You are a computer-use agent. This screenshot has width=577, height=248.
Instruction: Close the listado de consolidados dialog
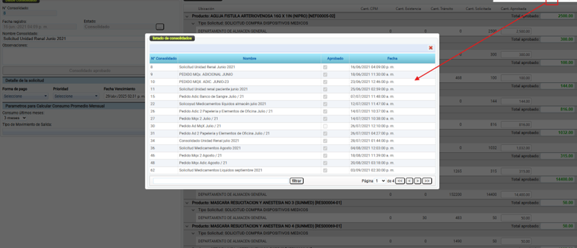[431, 47]
